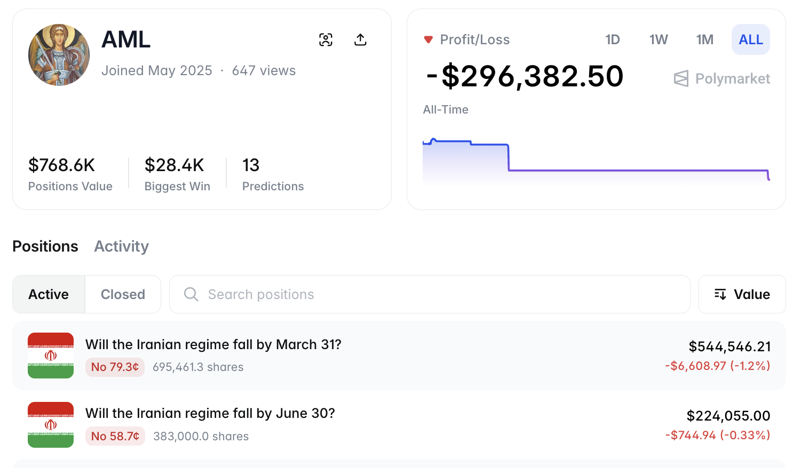This screenshot has height=468, width=793.
Task: Click into the Search positions field
Action: tap(438, 294)
